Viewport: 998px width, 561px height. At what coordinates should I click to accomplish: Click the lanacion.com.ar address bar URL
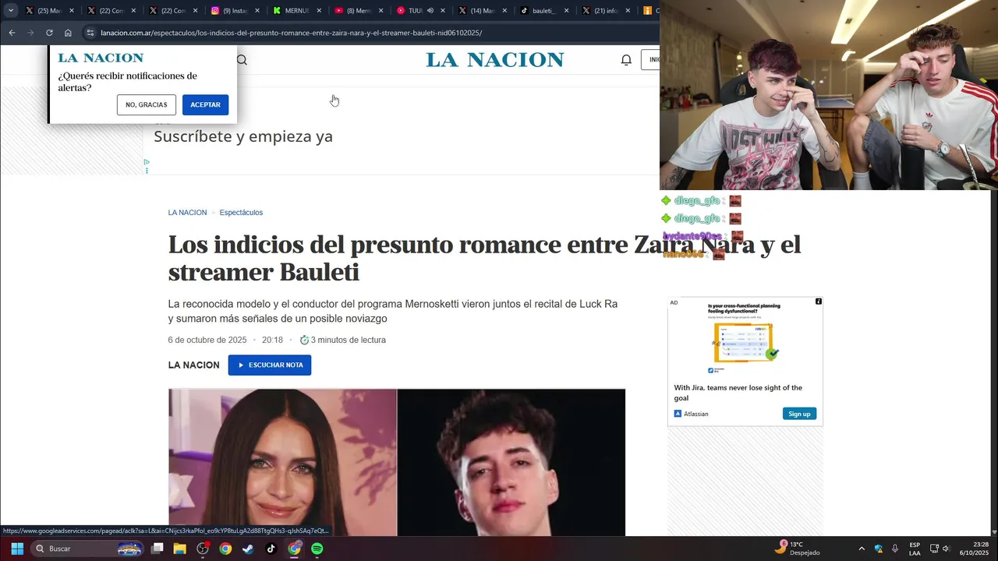(x=291, y=33)
